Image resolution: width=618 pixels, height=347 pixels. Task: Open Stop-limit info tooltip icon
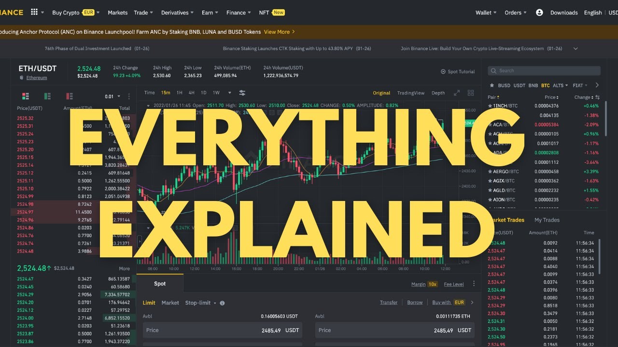pos(222,303)
